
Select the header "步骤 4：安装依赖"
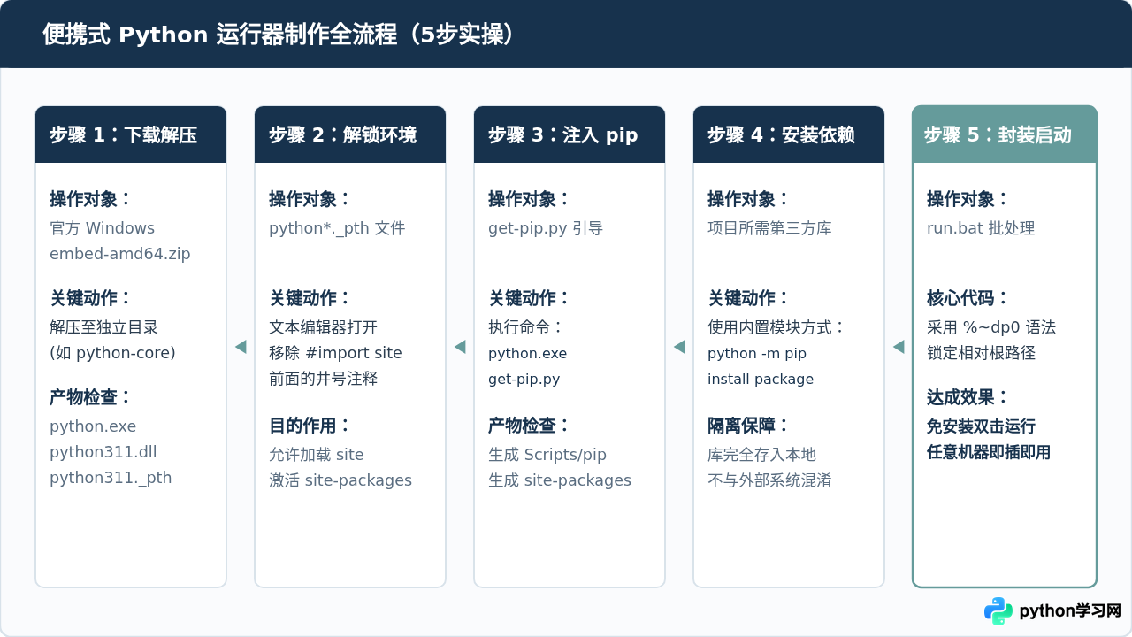[x=789, y=134]
